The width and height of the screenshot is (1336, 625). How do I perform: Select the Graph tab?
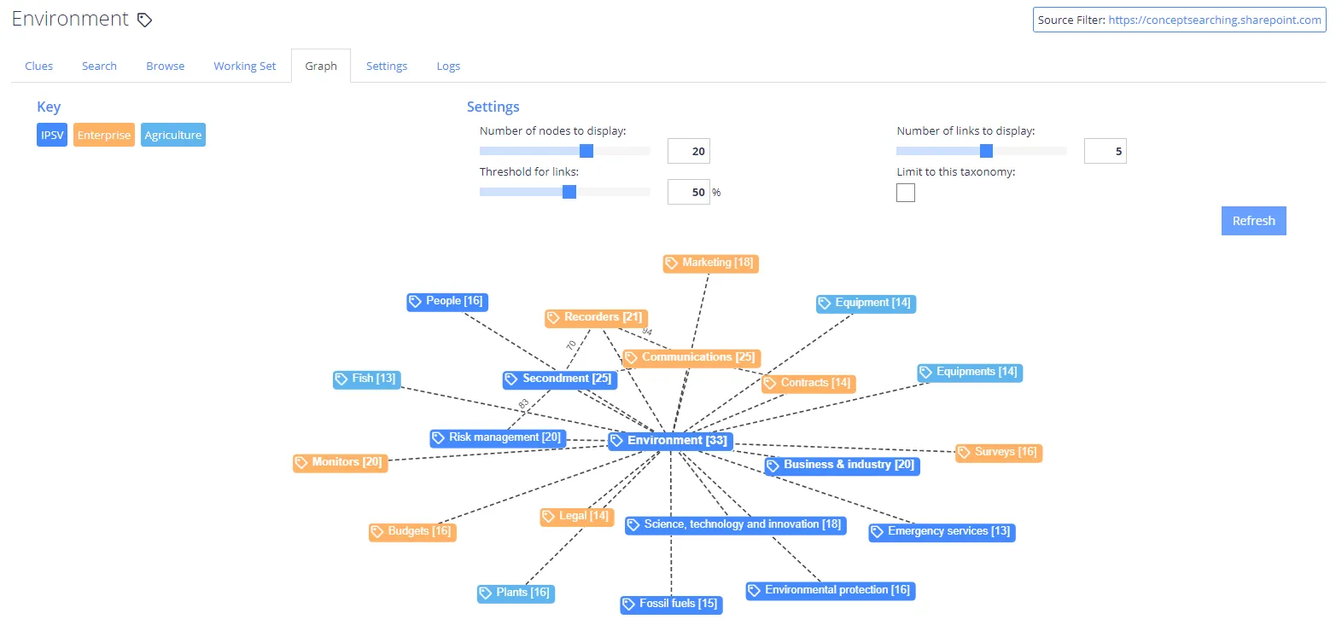point(321,66)
